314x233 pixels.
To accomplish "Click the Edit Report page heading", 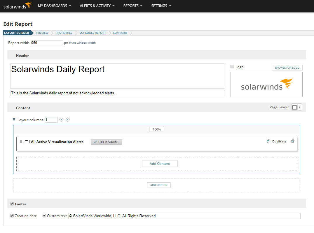I will coord(18,24).
